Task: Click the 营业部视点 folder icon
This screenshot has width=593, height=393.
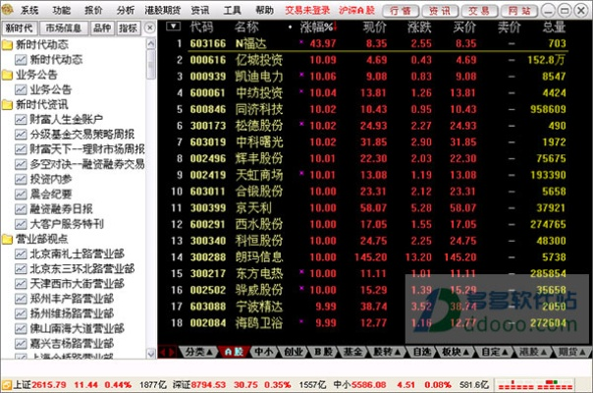Action: pyautogui.click(x=8, y=239)
